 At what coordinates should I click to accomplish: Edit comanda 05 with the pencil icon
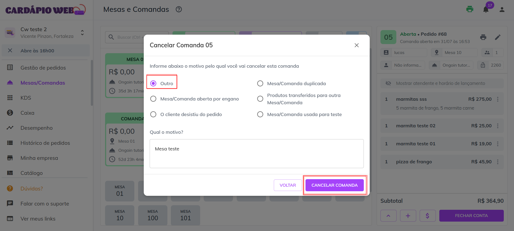point(498,37)
